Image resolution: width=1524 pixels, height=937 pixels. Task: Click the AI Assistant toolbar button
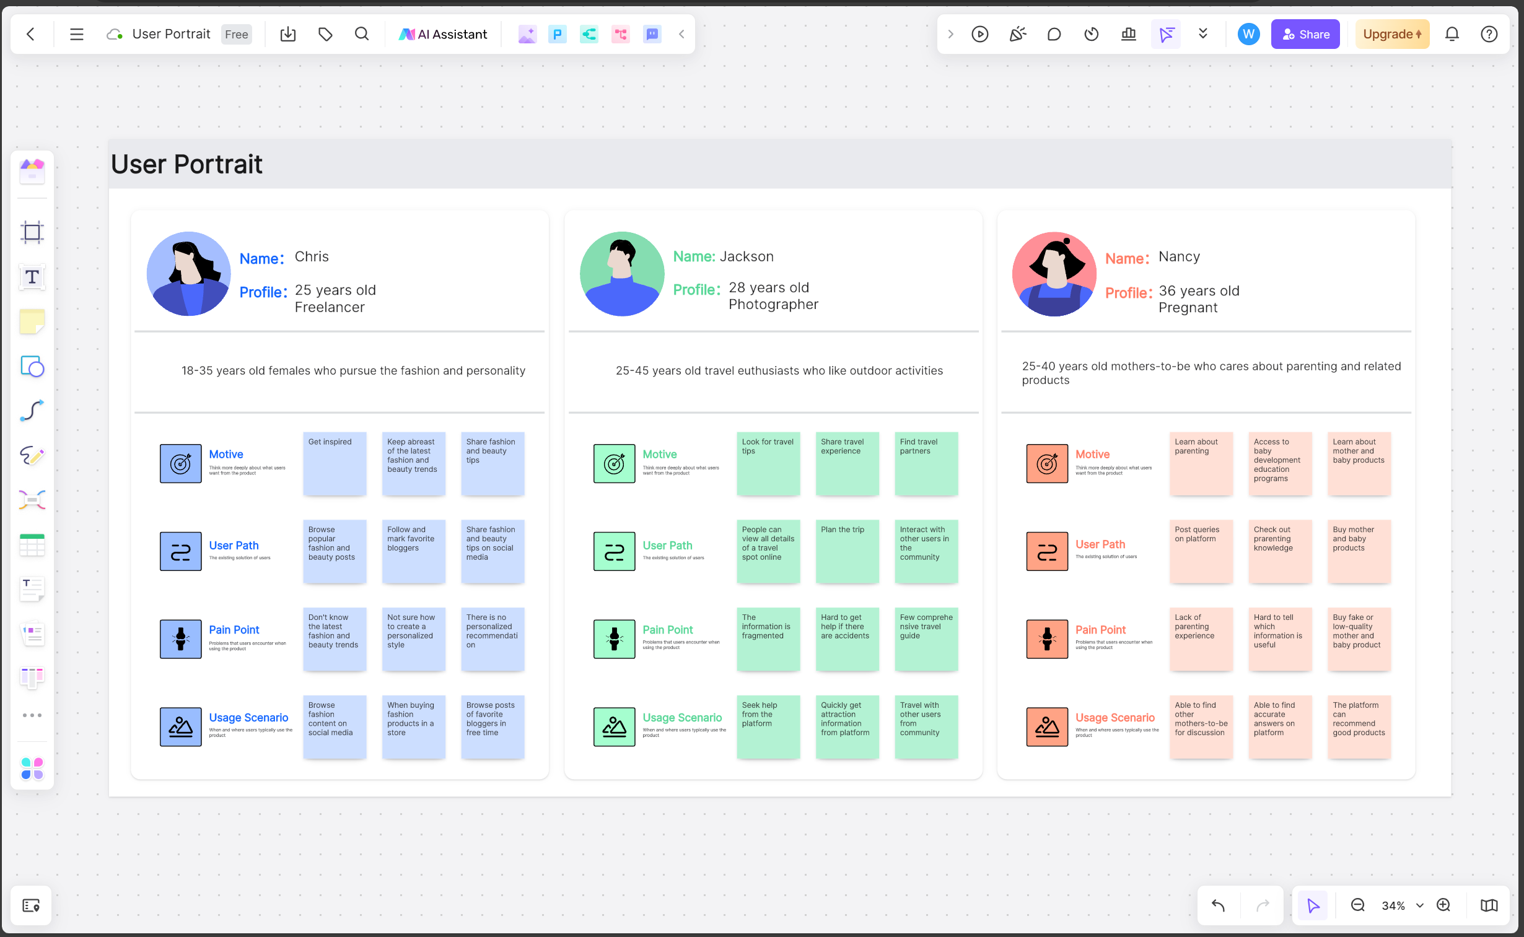[445, 33]
